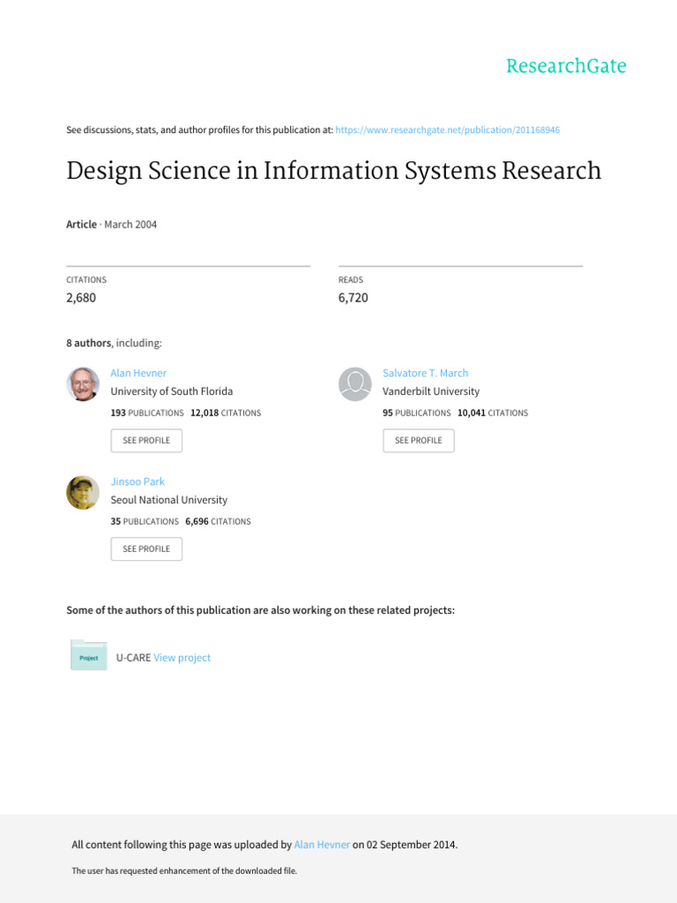Click the ResearchGate logo
The image size is (677, 903).
click(x=566, y=66)
